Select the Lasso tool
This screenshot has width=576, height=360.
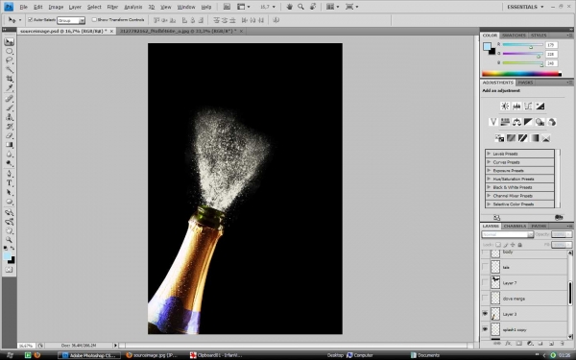(10, 60)
